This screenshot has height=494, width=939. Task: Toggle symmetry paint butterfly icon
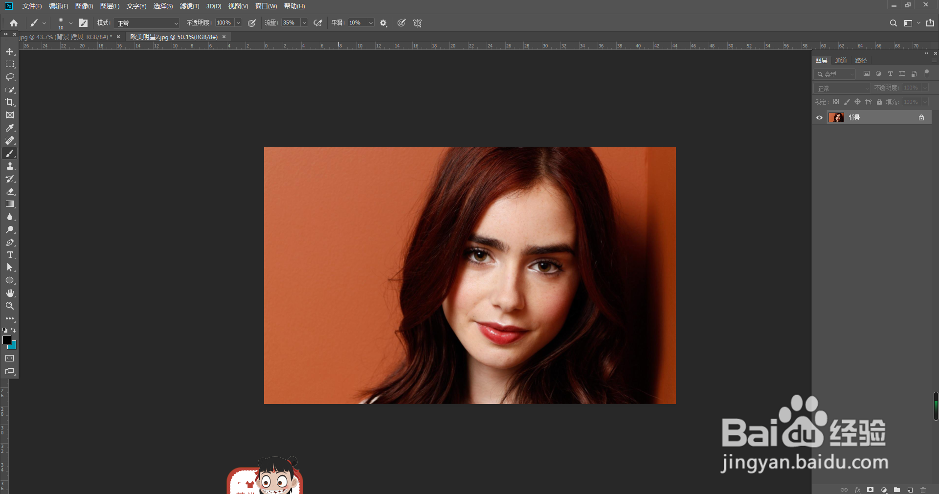(417, 23)
